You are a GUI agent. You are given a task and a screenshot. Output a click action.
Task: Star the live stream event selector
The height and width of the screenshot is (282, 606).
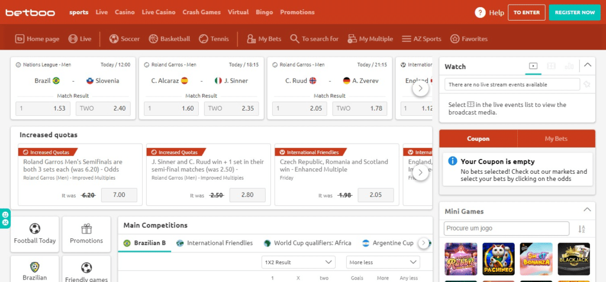(x=586, y=85)
